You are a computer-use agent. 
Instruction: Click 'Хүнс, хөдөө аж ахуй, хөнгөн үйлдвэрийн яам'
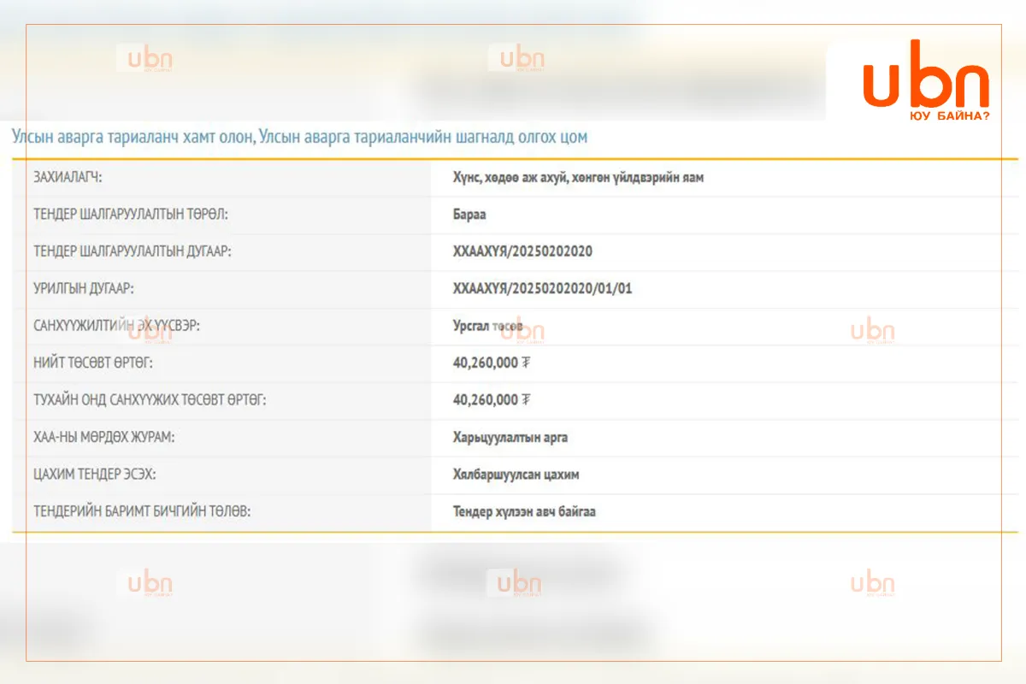[579, 178]
